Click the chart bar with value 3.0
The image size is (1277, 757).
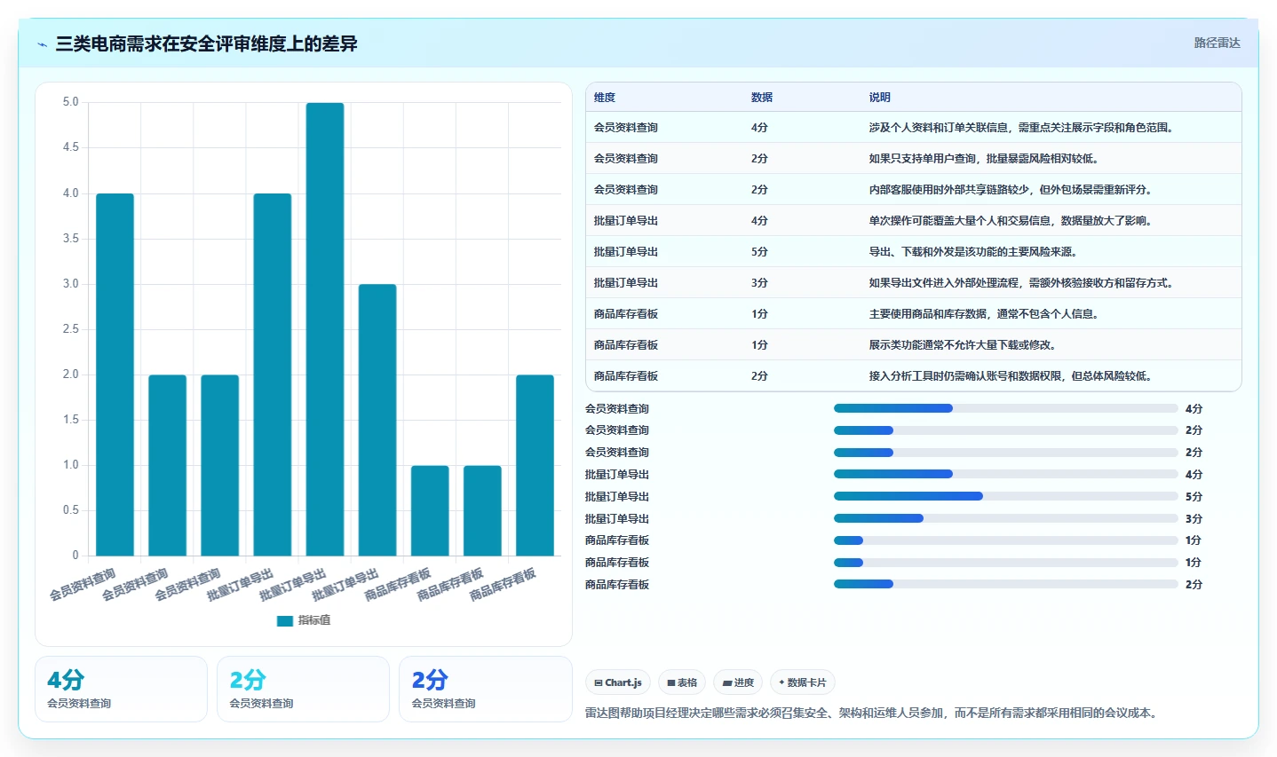[x=377, y=420]
